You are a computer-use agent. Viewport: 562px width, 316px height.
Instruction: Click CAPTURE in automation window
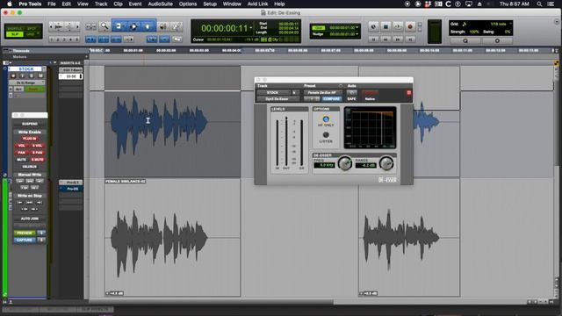coord(25,240)
